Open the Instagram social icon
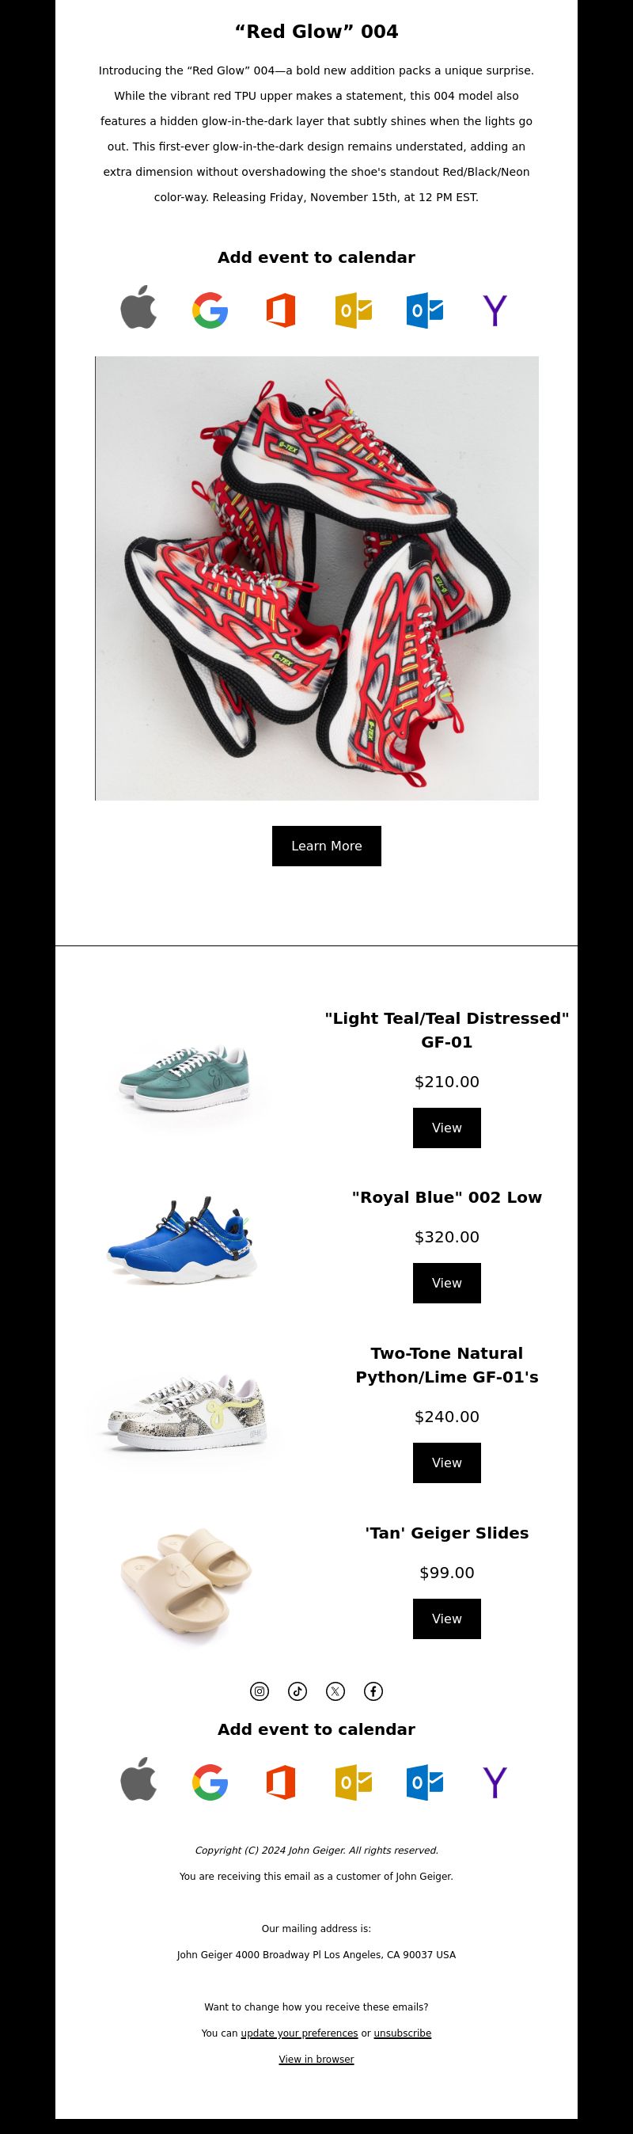Viewport: 633px width, 2134px height. (260, 1691)
